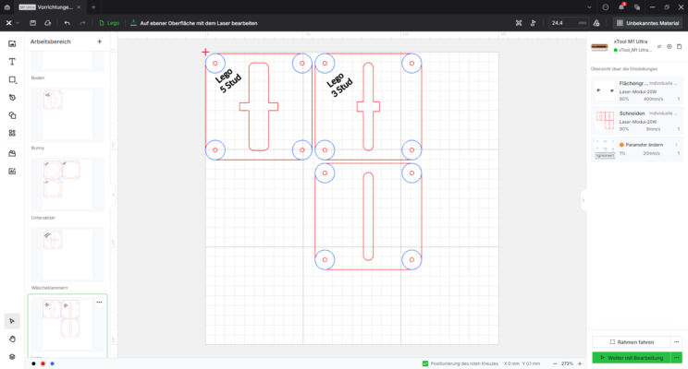This screenshot has height=369, width=688.
Task: Open the Flächengr... engraving settings card
Action: pyautogui.click(x=636, y=90)
